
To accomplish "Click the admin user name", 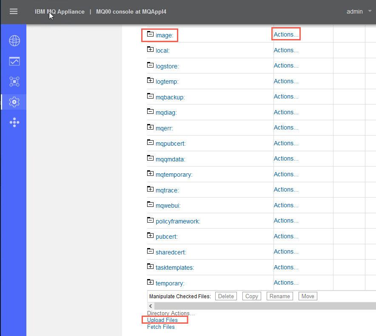I will [x=354, y=11].
